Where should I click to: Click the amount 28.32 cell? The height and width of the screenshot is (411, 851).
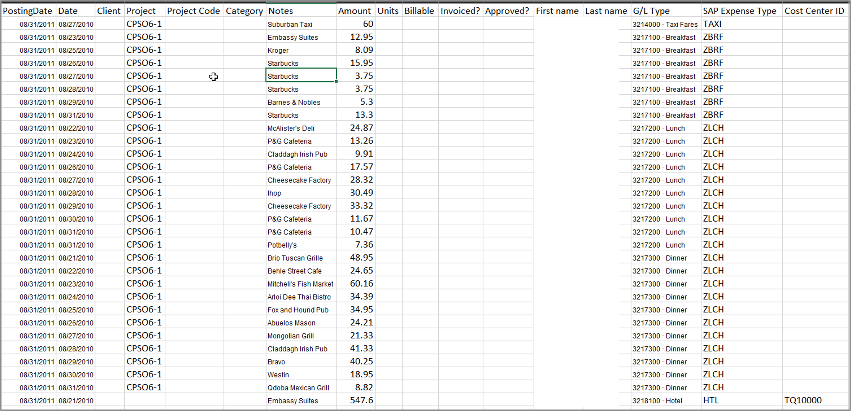356,180
